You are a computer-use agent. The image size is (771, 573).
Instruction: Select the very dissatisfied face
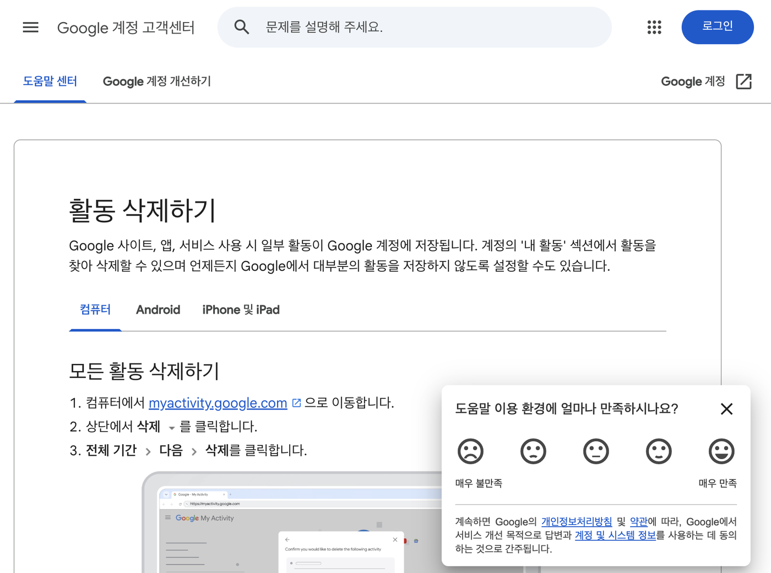coord(471,451)
